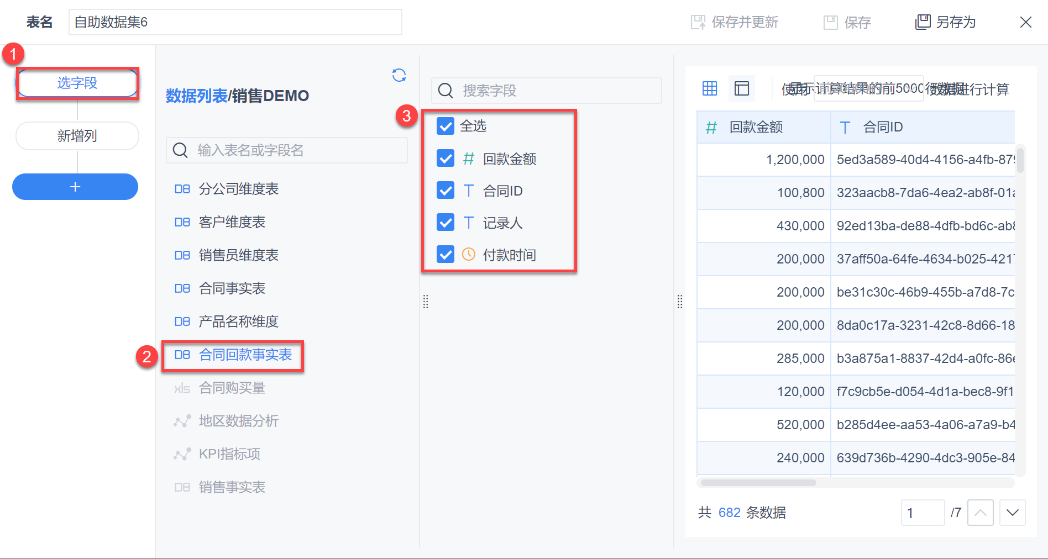Click the analysis icon beside 地区数据分析

pyautogui.click(x=182, y=421)
